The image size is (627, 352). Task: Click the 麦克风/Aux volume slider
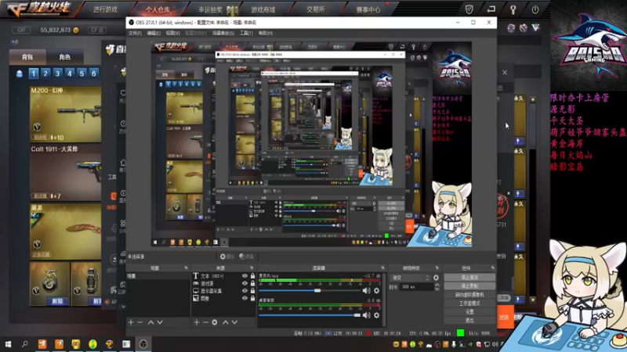pyautogui.click(x=309, y=290)
